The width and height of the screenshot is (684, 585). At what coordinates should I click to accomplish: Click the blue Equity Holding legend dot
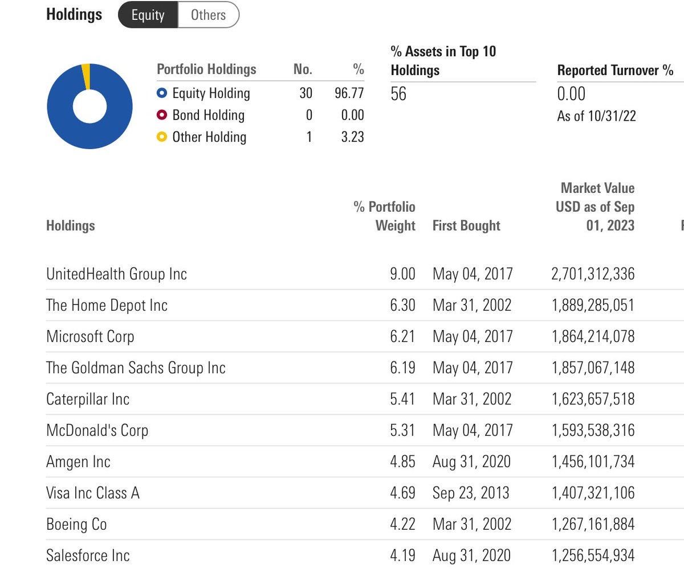(162, 93)
